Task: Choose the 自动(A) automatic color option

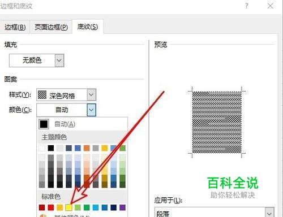Action: click(x=82, y=124)
